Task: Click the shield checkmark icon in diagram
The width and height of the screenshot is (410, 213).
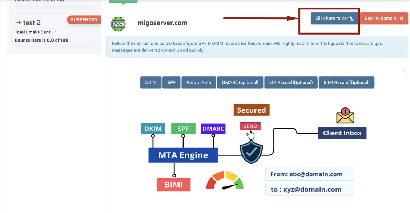Action: (251, 152)
